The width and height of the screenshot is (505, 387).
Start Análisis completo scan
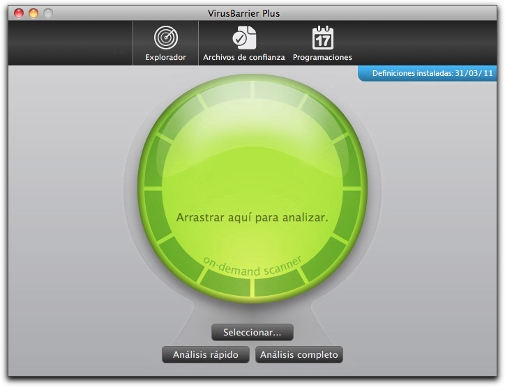tap(299, 354)
